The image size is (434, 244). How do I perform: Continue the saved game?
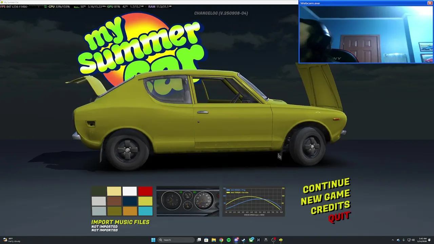pyautogui.click(x=326, y=185)
